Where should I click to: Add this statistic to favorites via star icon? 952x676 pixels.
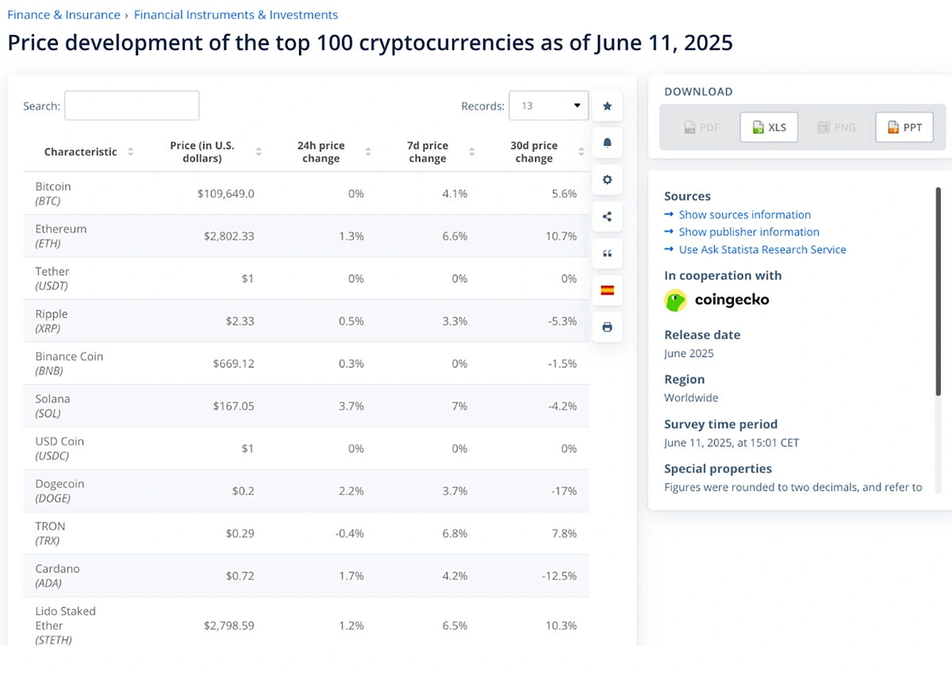[607, 106]
